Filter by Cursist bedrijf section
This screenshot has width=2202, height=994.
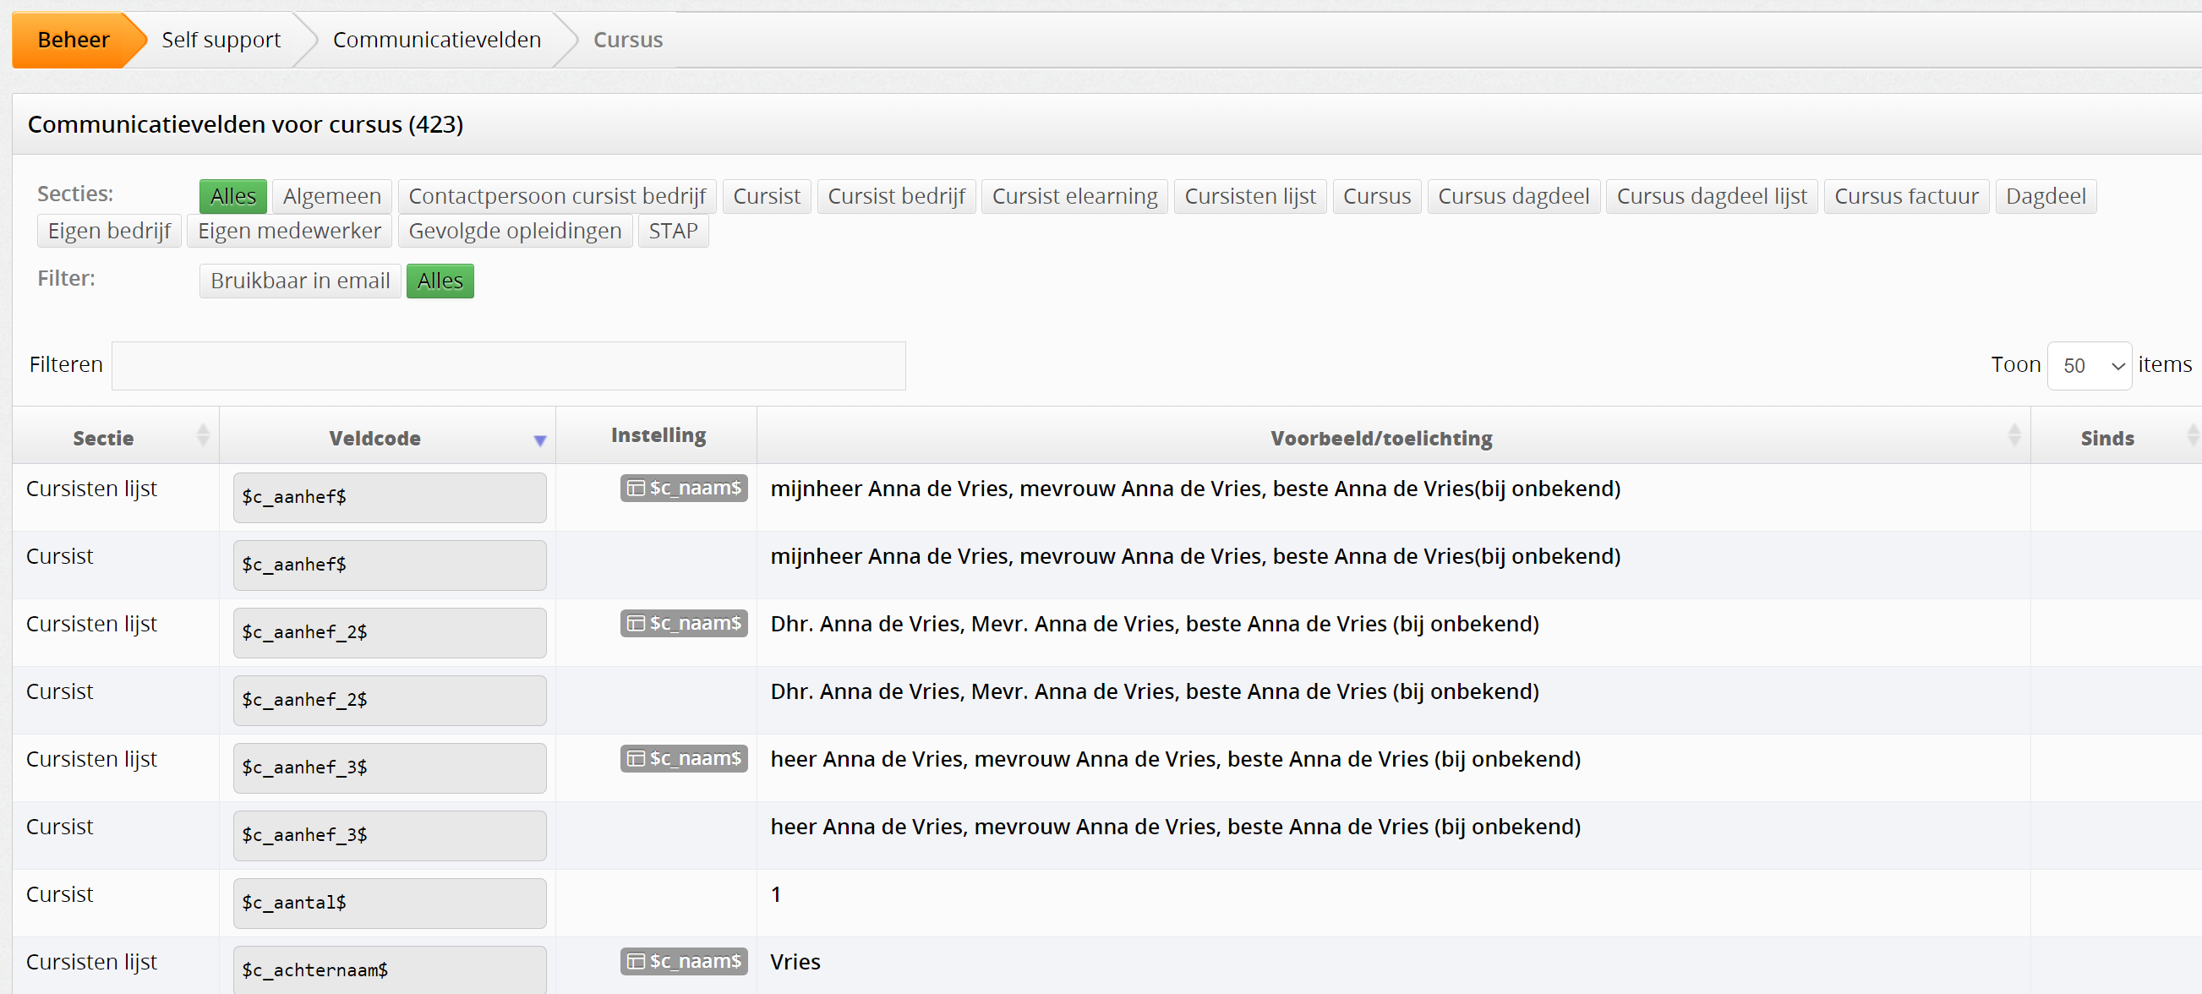[x=896, y=197]
